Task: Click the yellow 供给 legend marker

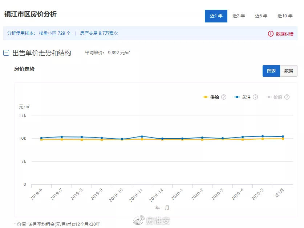Action: point(206,97)
